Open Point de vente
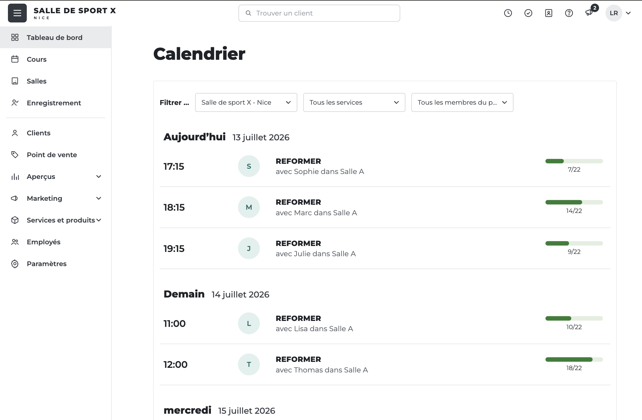The height and width of the screenshot is (420, 642). [x=56, y=155]
